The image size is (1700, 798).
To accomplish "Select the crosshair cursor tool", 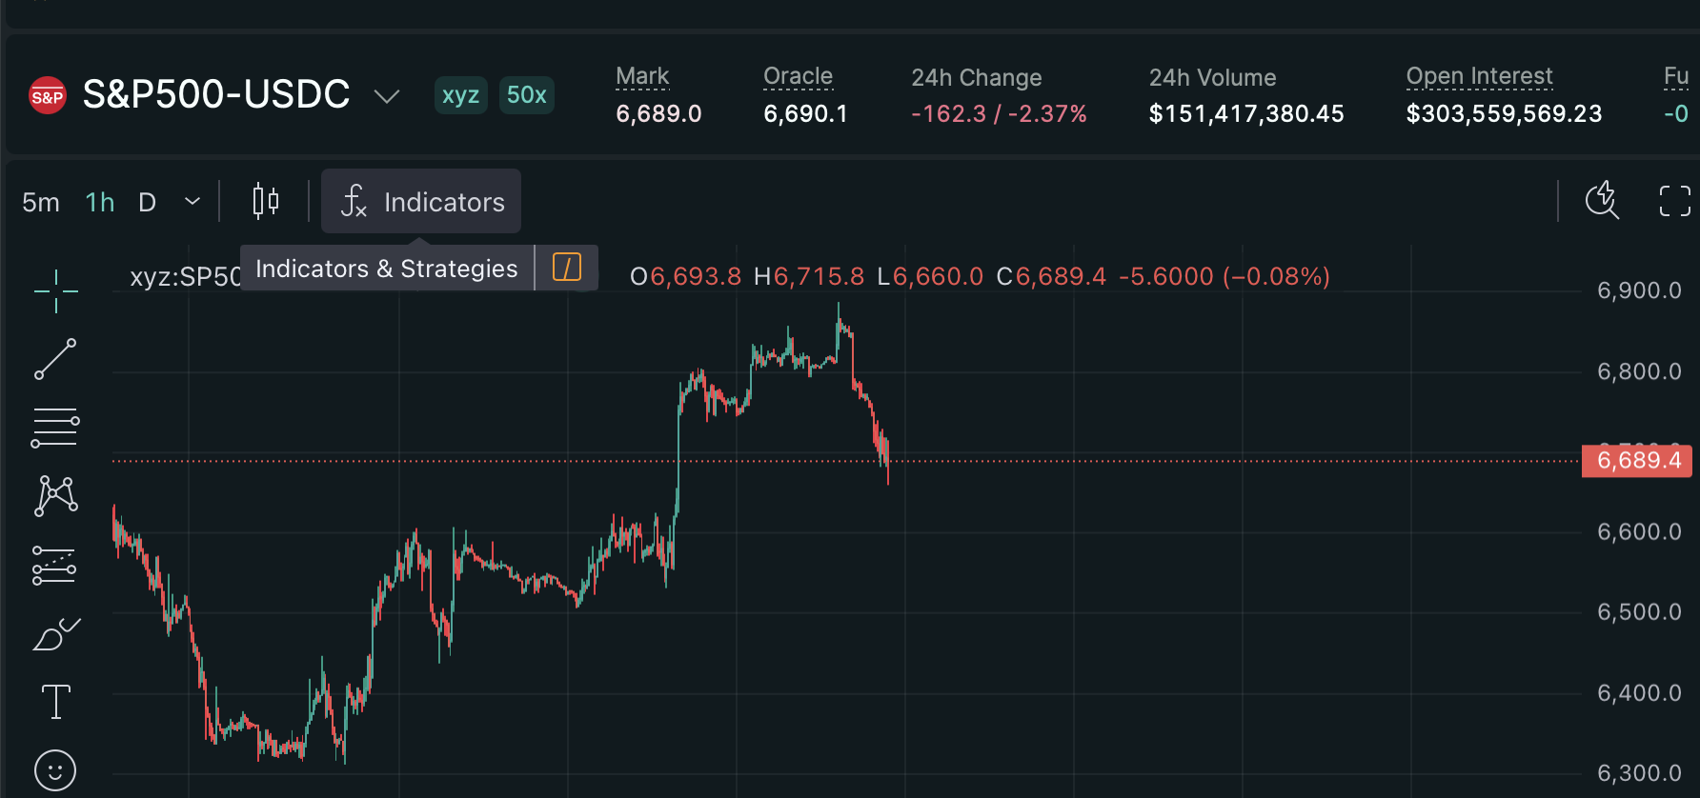I will click(x=55, y=291).
